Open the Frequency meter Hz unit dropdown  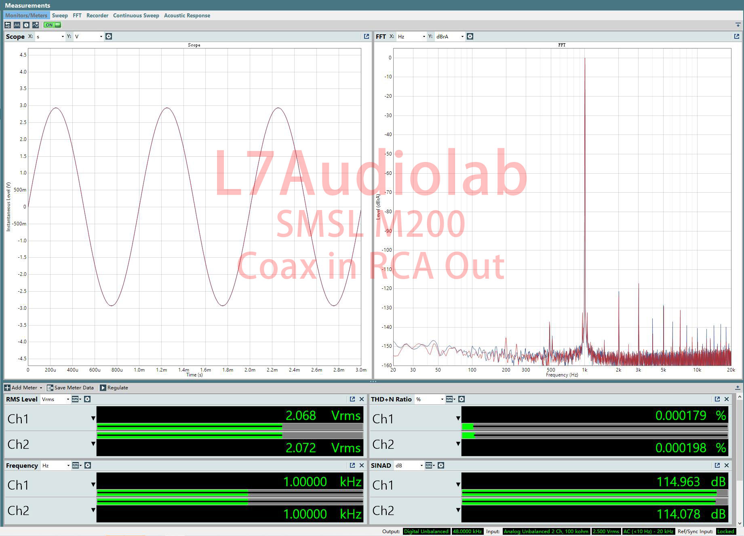[x=56, y=465]
